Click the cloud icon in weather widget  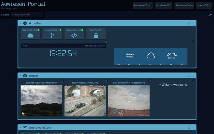point(151,55)
